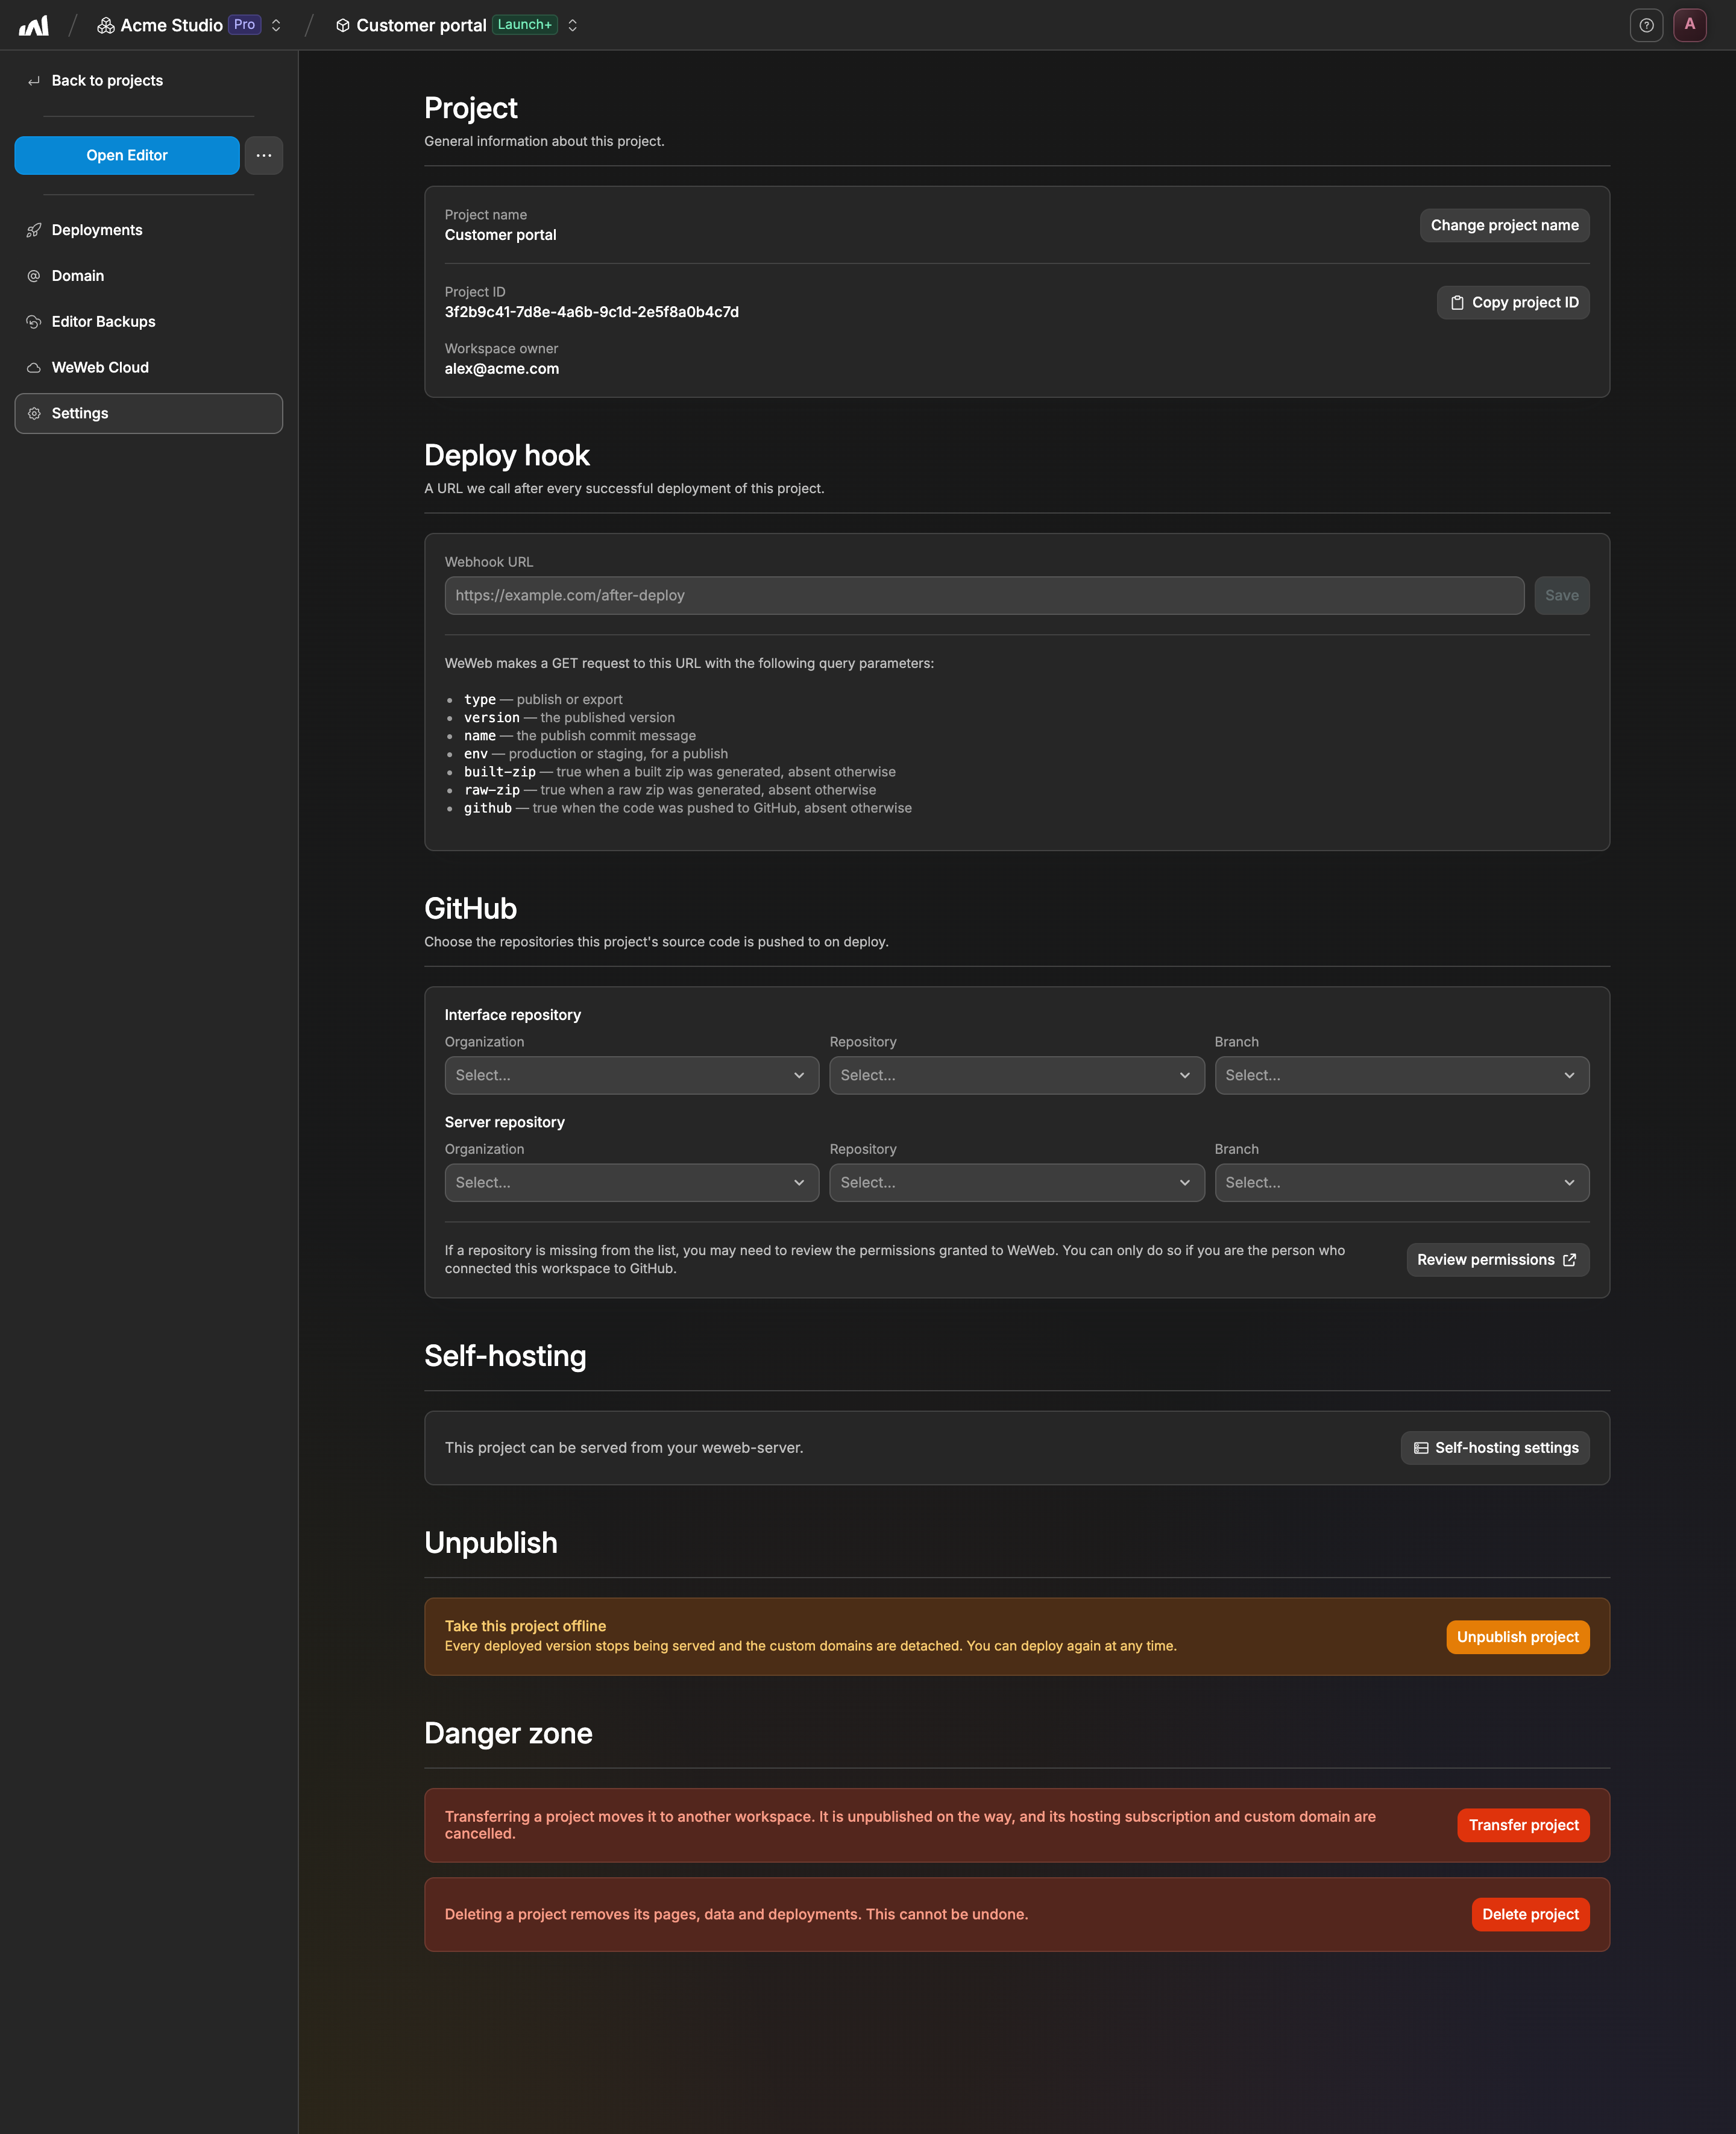
Task: Open Editor Backups in the sidebar
Action: 149,322
